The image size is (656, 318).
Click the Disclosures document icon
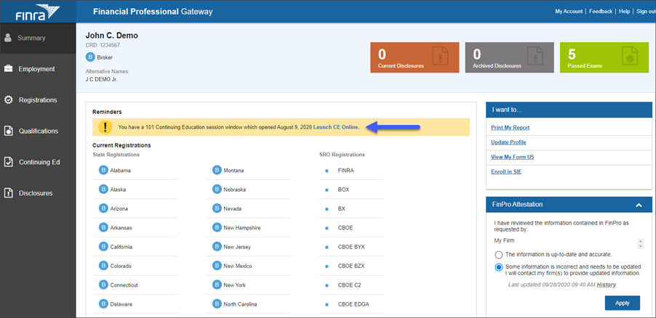(x=8, y=193)
